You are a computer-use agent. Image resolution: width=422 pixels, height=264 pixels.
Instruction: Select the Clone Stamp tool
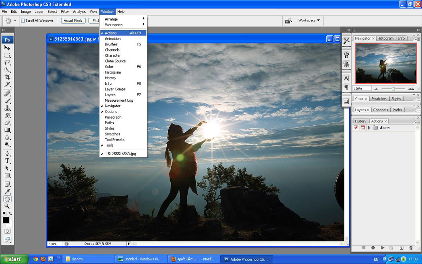[7, 108]
